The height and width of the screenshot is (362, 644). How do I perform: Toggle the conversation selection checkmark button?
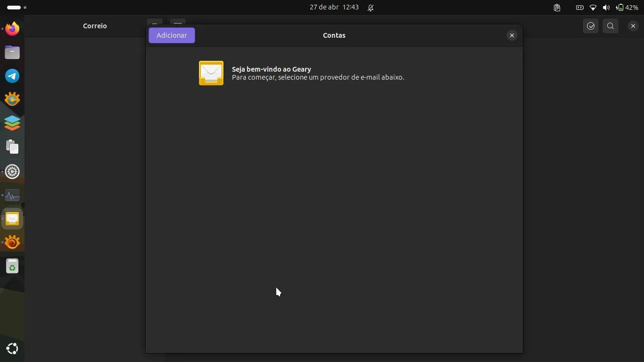591,26
